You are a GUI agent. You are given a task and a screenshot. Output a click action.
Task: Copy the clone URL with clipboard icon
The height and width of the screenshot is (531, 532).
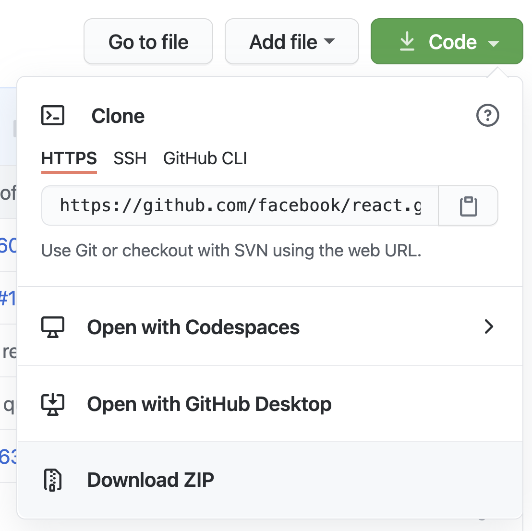[468, 205]
